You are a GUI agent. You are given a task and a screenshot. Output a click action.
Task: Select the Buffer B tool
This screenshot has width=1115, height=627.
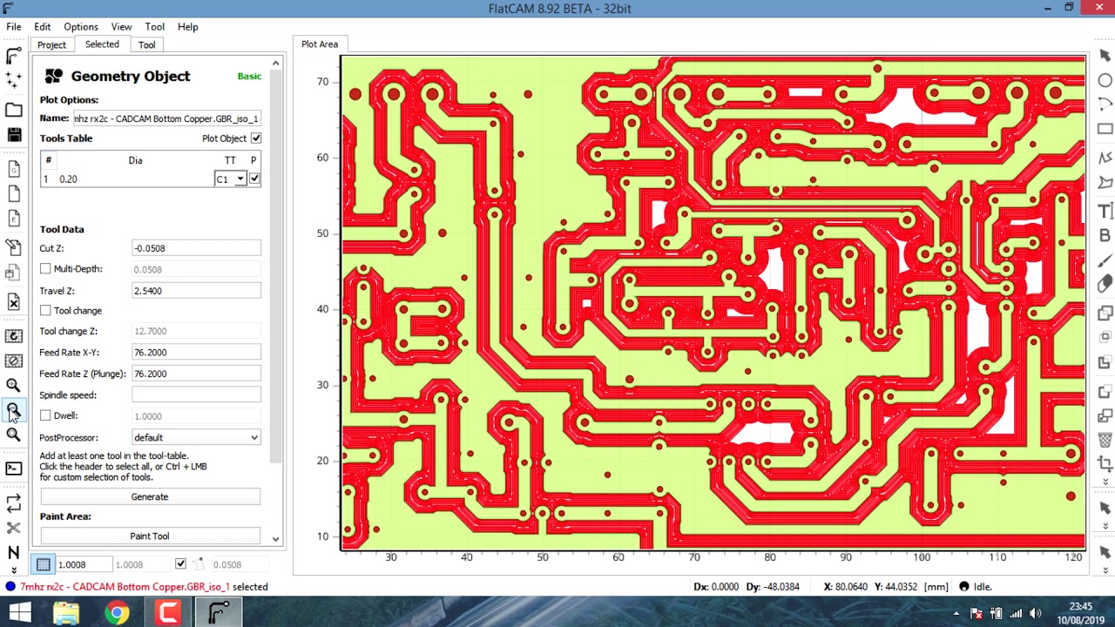[x=1105, y=236]
